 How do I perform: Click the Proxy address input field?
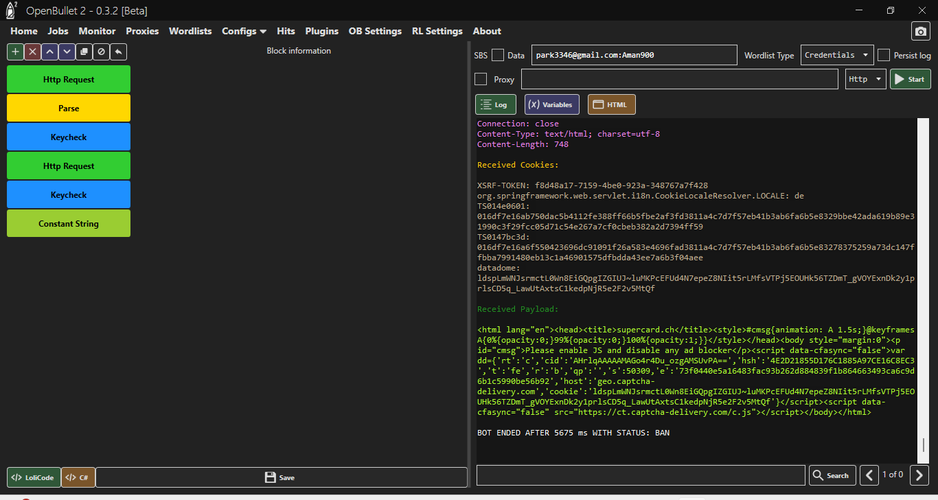pos(680,79)
